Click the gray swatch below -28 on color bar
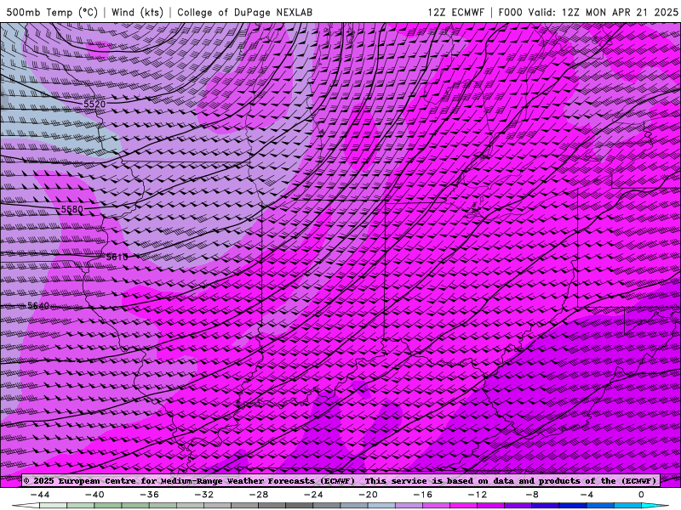The height and width of the screenshot is (510, 681). click(x=272, y=506)
